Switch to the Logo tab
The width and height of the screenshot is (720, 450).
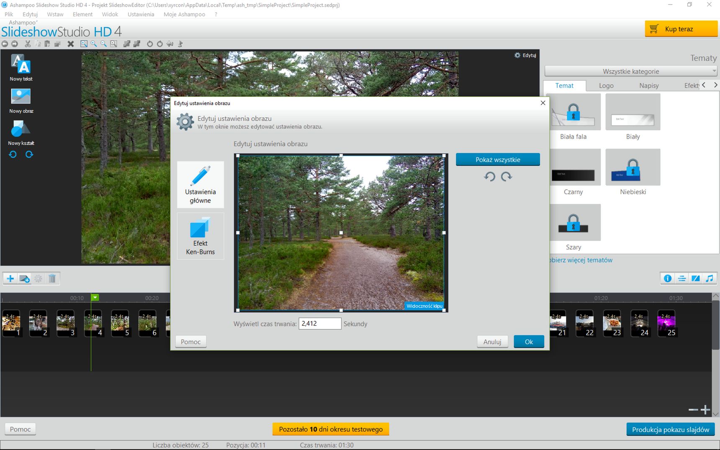pyautogui.click(x=606, y=85)
